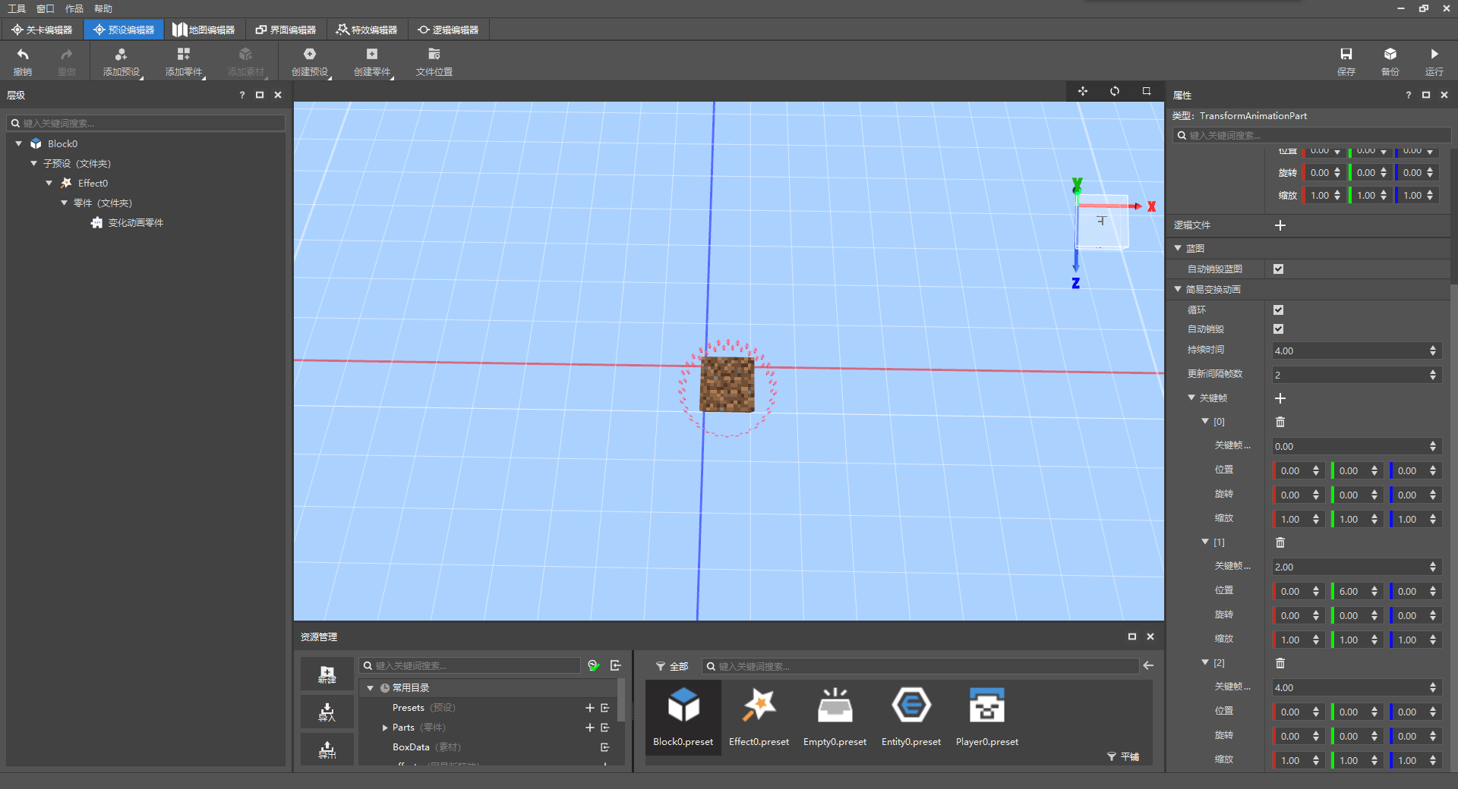
Task: Click the 创建预设 toolbar icon
Action: 309,55
